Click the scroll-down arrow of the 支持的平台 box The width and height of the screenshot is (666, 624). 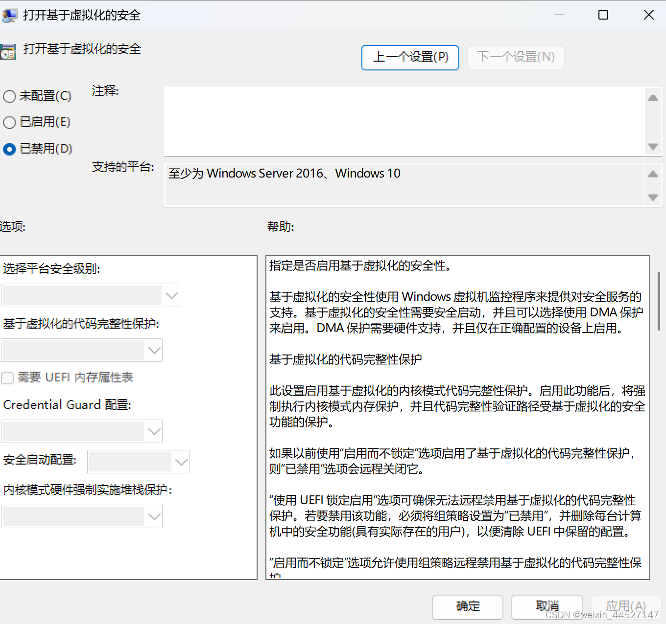pyautogui.click(x=653, y=198)
